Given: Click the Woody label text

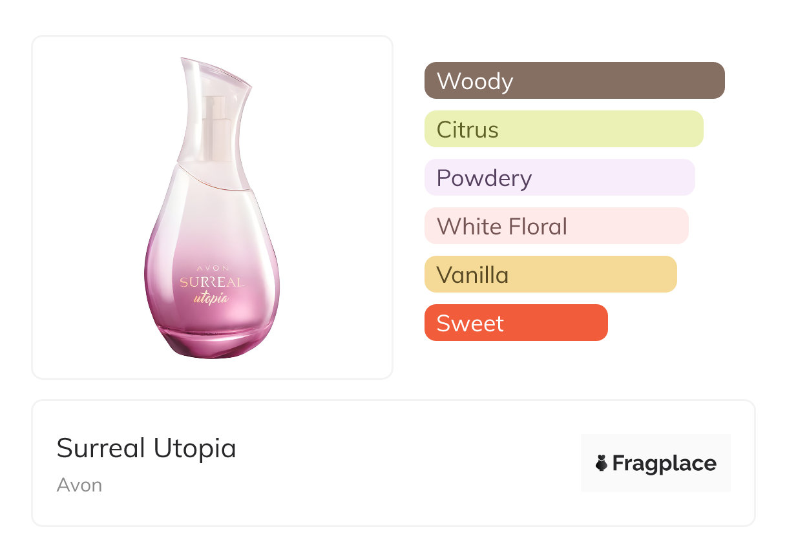Looking at the screenshot, I should click(x=475, y=81).
